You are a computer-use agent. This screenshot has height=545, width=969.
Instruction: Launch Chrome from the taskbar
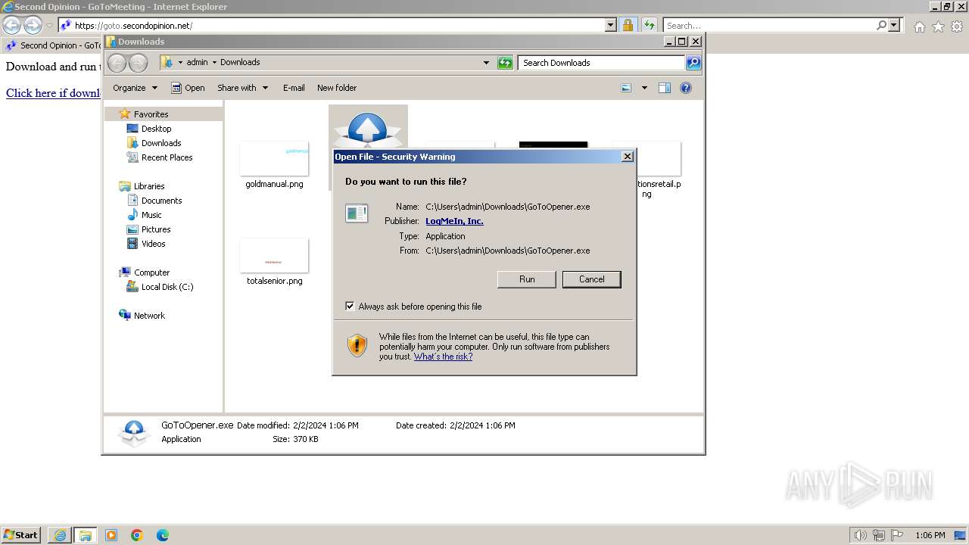coord(137,535)
